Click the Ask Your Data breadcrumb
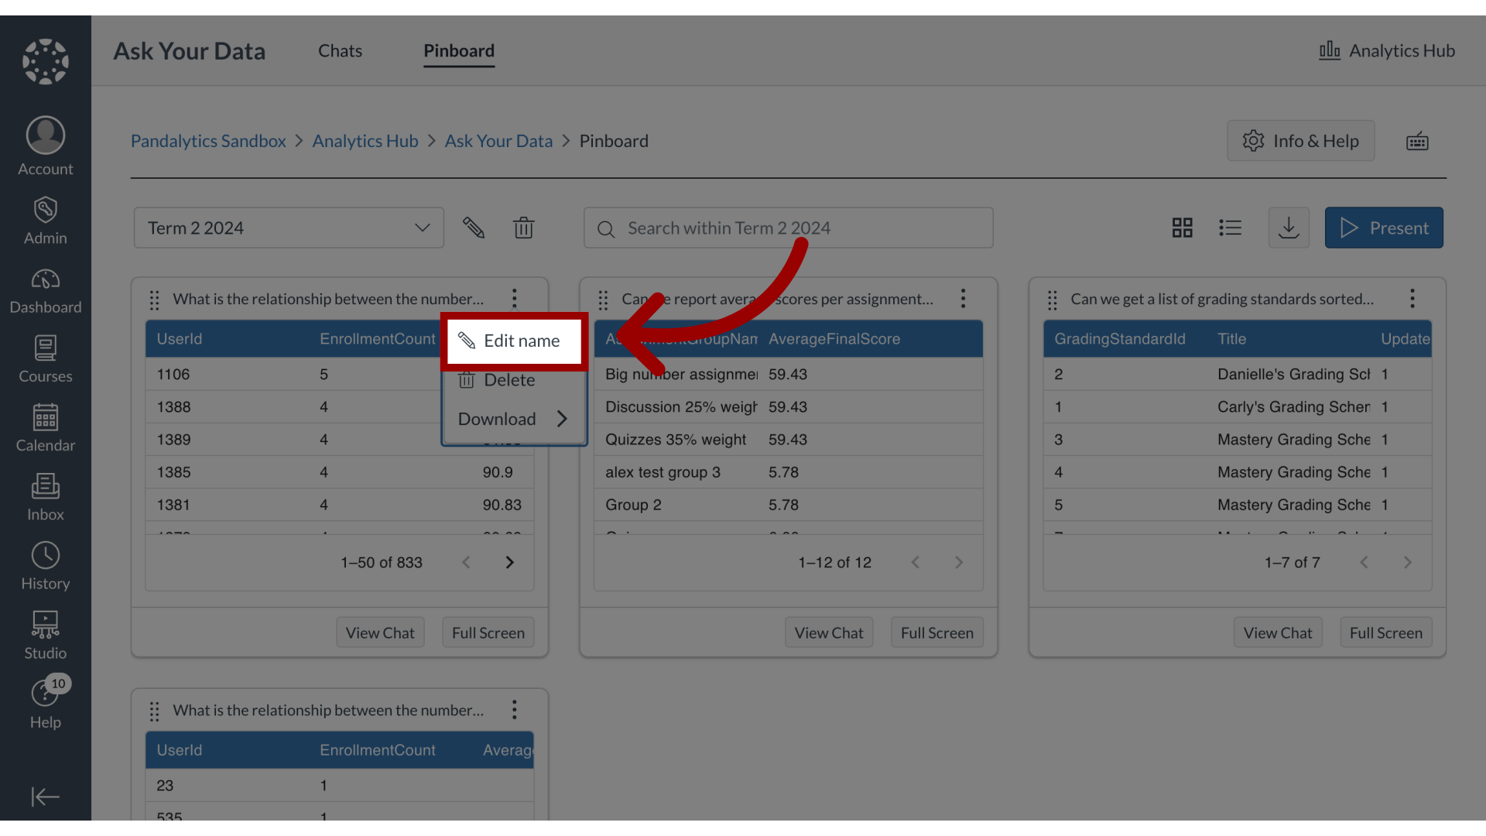This screenshot has width=1486, height=836. point(498,141)
